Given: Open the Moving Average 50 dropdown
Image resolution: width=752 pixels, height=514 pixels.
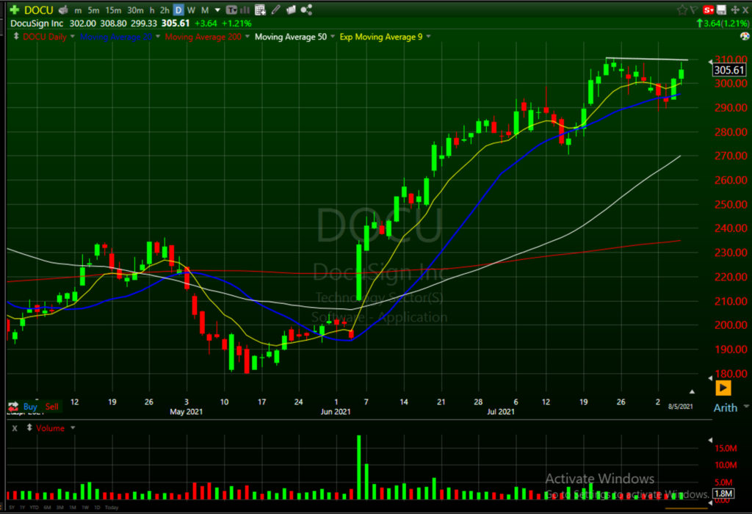Looking at the screenshot, I should click(x=333, y=37).
